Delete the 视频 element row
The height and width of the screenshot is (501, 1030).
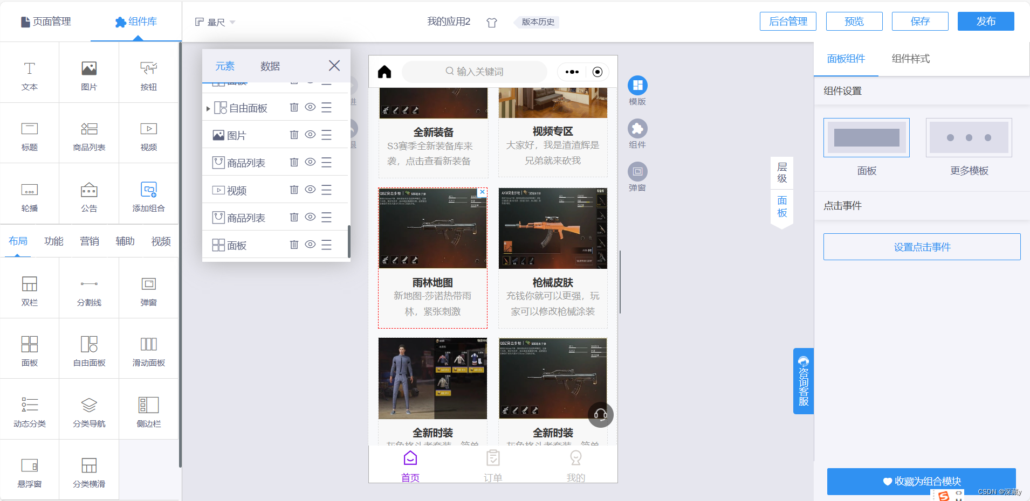point(294,190)
